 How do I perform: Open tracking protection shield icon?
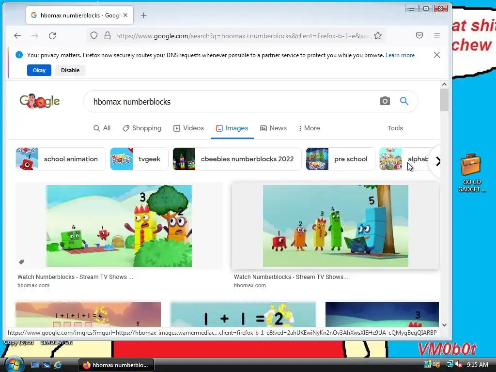tap(94, 35)
